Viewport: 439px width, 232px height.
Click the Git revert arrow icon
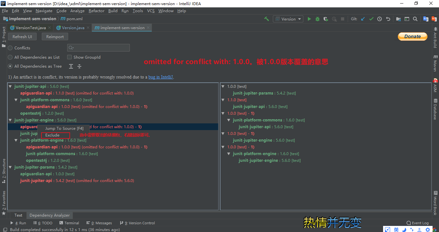click(x=388, y=19)
